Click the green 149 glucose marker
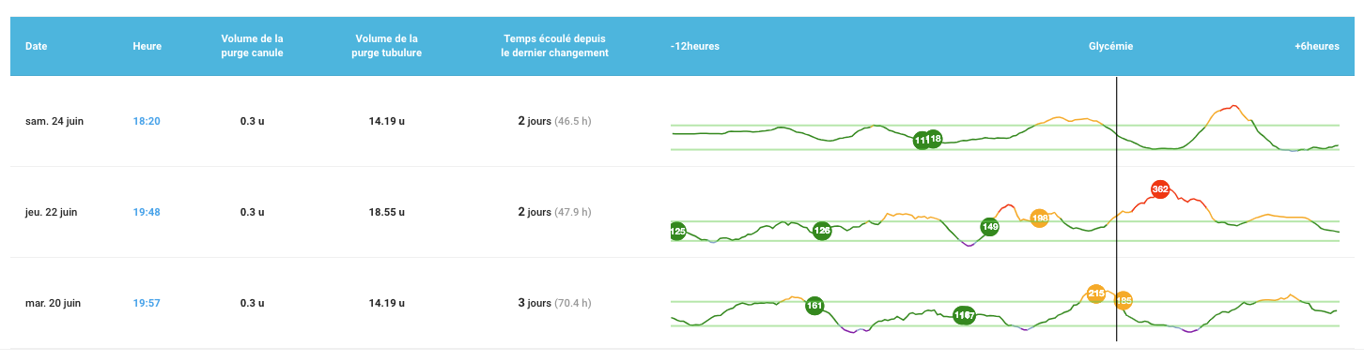 pyautogui.click(x=989, y=226)
